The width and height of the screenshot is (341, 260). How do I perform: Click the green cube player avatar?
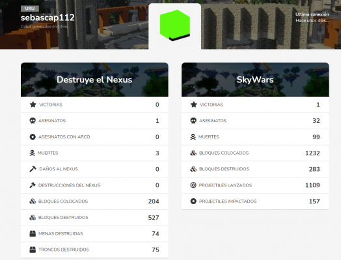175,25
